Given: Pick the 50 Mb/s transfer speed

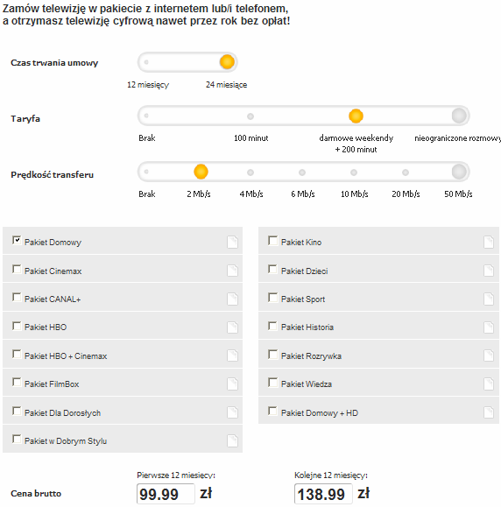Looking at the screenshot, I should click(459, 172).
